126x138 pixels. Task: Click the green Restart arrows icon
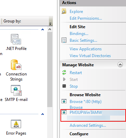pyautogui.click(x=64, y=72)
